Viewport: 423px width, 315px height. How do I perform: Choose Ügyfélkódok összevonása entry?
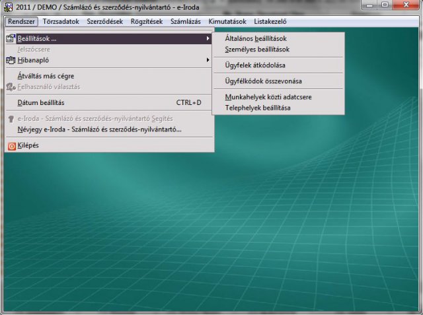pos(263,81)
